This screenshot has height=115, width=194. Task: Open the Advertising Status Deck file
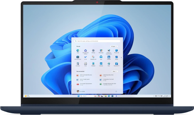[107, 75]
